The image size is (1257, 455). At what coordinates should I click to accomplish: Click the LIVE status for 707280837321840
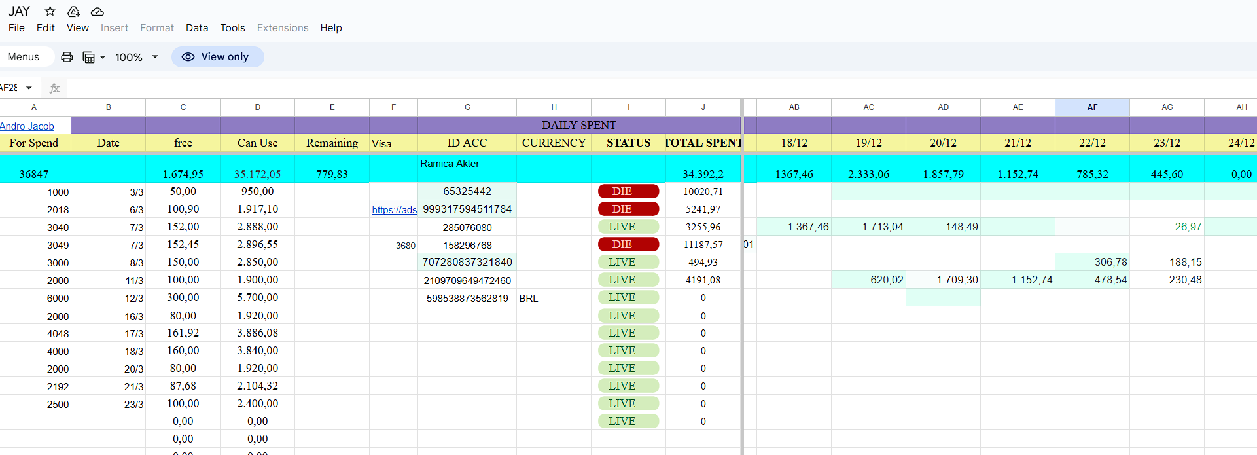point(628,262)
